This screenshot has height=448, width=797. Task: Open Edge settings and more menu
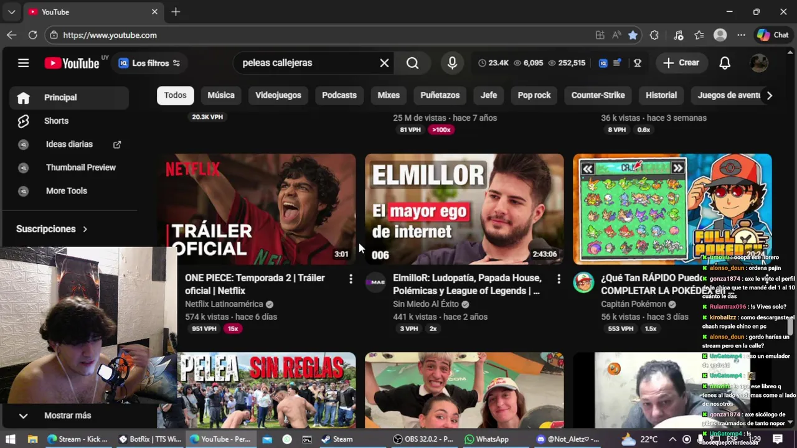(741, 35)
